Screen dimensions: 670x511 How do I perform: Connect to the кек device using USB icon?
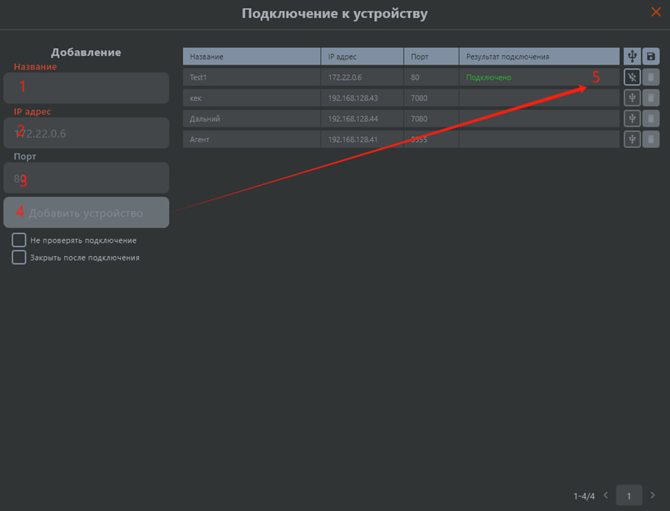click(x=631, y=98)
